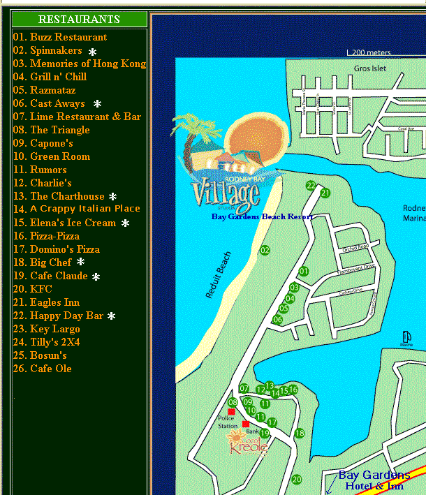The image size is (426, 495).
Task: Click the Rodney Bay Village logo
Action: pos(230,163)
